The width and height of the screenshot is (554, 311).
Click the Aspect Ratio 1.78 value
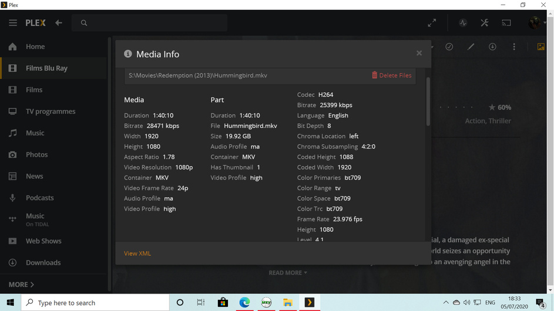(169, 157)
